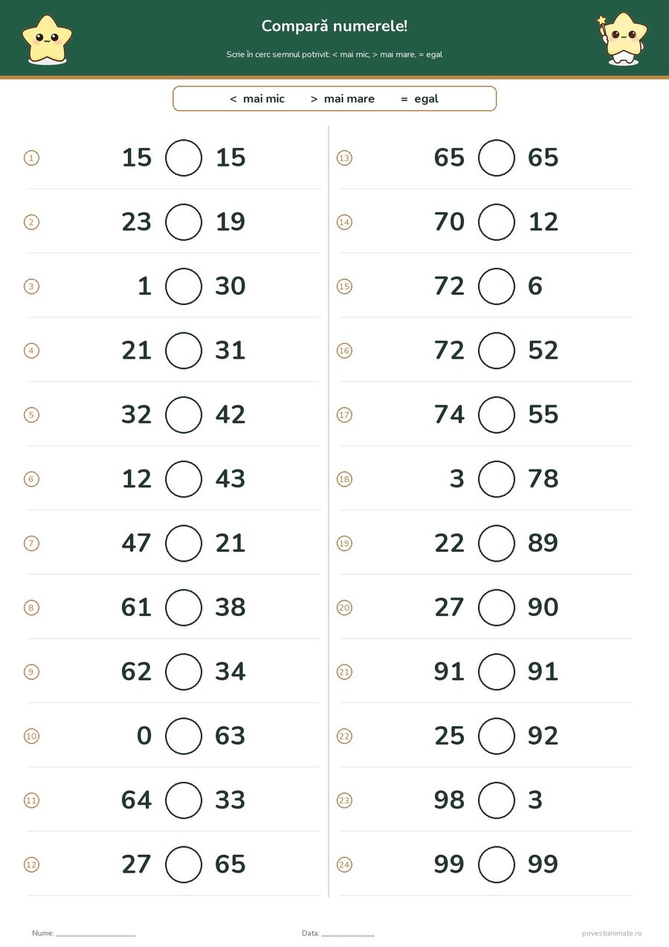Select the answer circle between 23 and 19

(x=184, y=222)
